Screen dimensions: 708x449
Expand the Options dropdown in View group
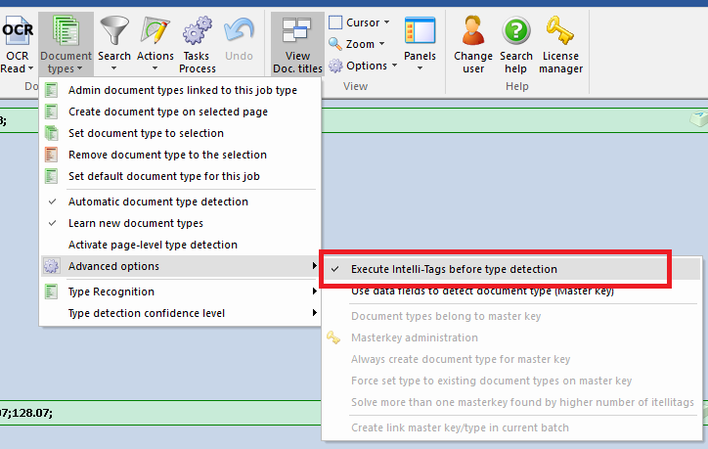coord(363,66)
